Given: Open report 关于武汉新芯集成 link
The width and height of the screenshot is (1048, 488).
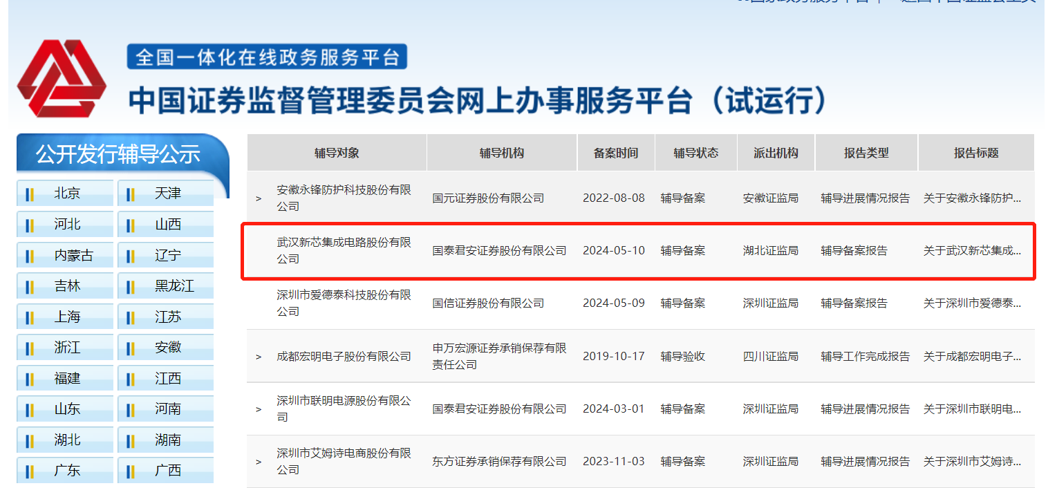Looking at the screenshot, I should pyautogui.click(x=971, y=251).
